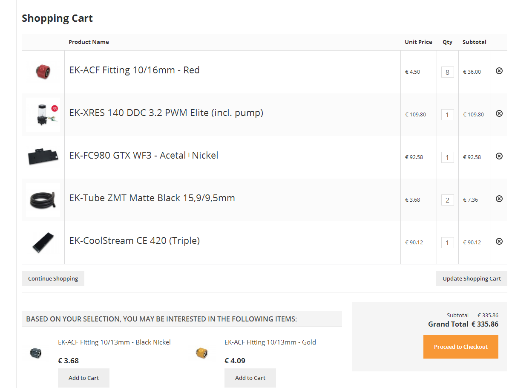This screenshot has height=388, width=512.
Task: Focus the EK-FC980 GTX quantity field
Action: (447, 157)
